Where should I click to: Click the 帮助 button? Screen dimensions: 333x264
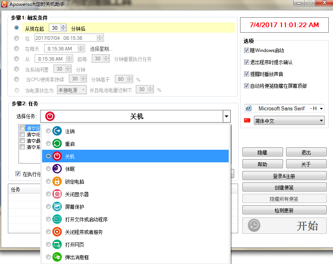point(263,164)
